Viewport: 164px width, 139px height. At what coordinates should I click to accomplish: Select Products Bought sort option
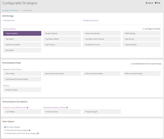pos(102,112)
